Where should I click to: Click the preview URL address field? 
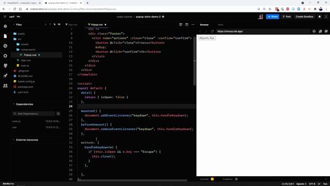(x=263, y=31)
